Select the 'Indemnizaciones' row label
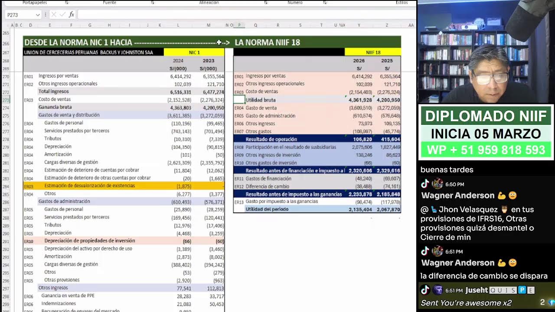Viewport: 555px width, 312px height. [59, 303]
